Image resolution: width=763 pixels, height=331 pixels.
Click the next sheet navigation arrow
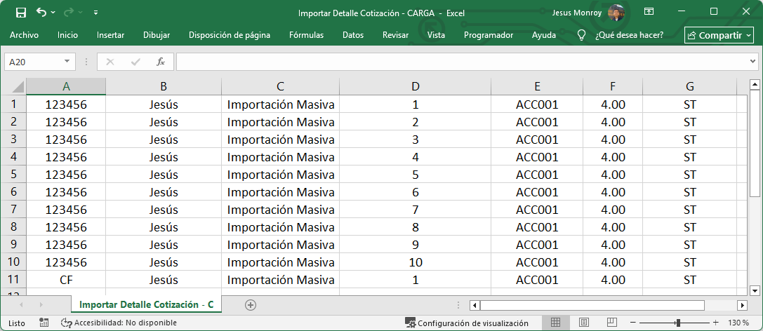[x=41, y=305]
